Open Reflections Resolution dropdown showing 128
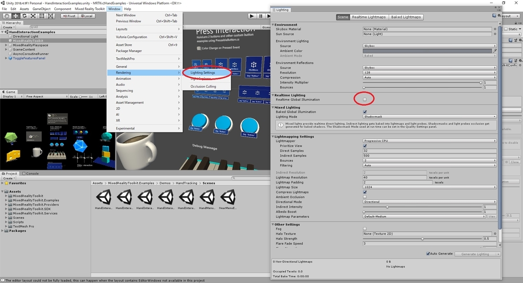This screenshot has height=283, width=523. [x=430, y=73]
